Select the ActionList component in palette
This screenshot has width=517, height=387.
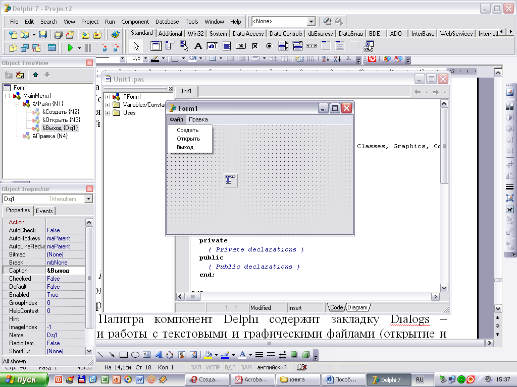point(368,46)
